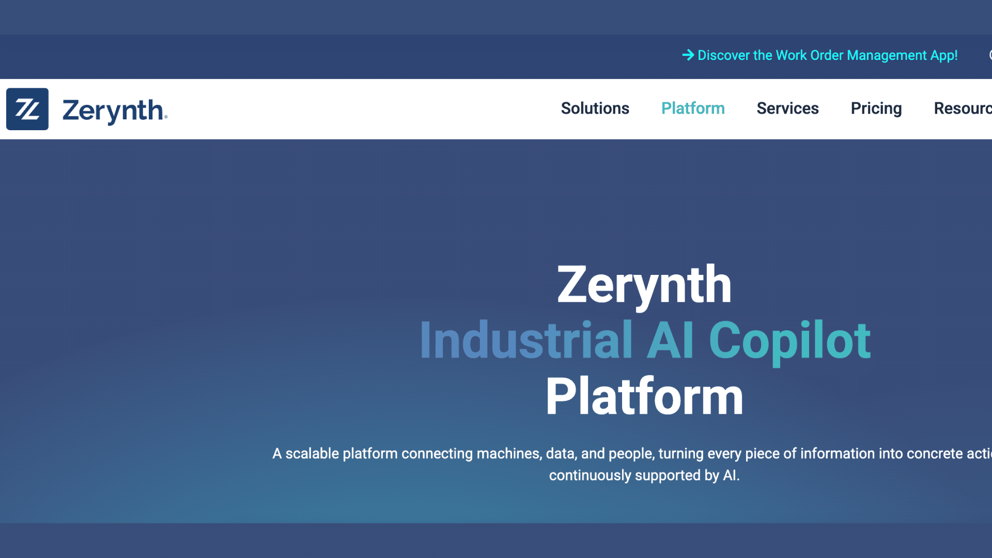This screenshot has height=558, width=992.
Task: Click the partially visible icon in announcement bar
Action: pyautogui.click(x=990, y=55)
